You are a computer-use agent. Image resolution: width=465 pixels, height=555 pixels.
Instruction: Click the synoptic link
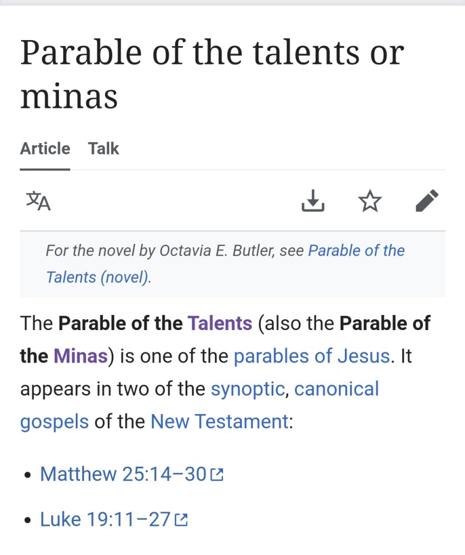pyautogui.click(x=247, y=389)
